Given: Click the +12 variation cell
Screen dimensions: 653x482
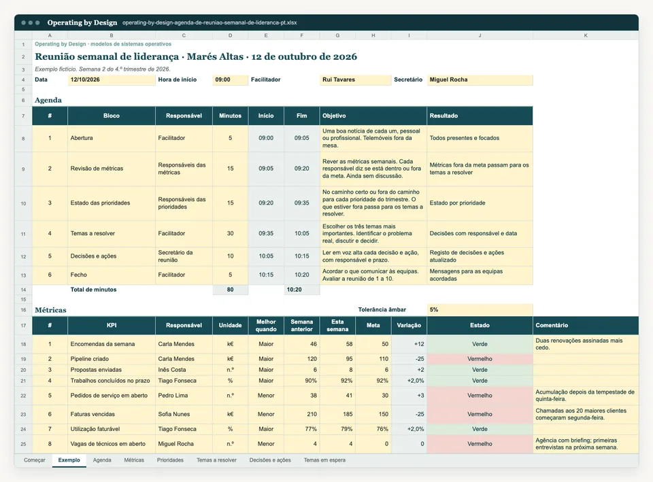Looking at the screenshot, I should click(409, 344).
